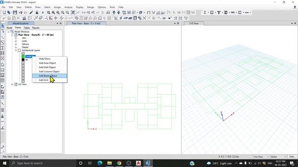Viewport: 298px width, 167px height.
Task: Click the Move Down in List arrow
Action: [x=119, y=13]
